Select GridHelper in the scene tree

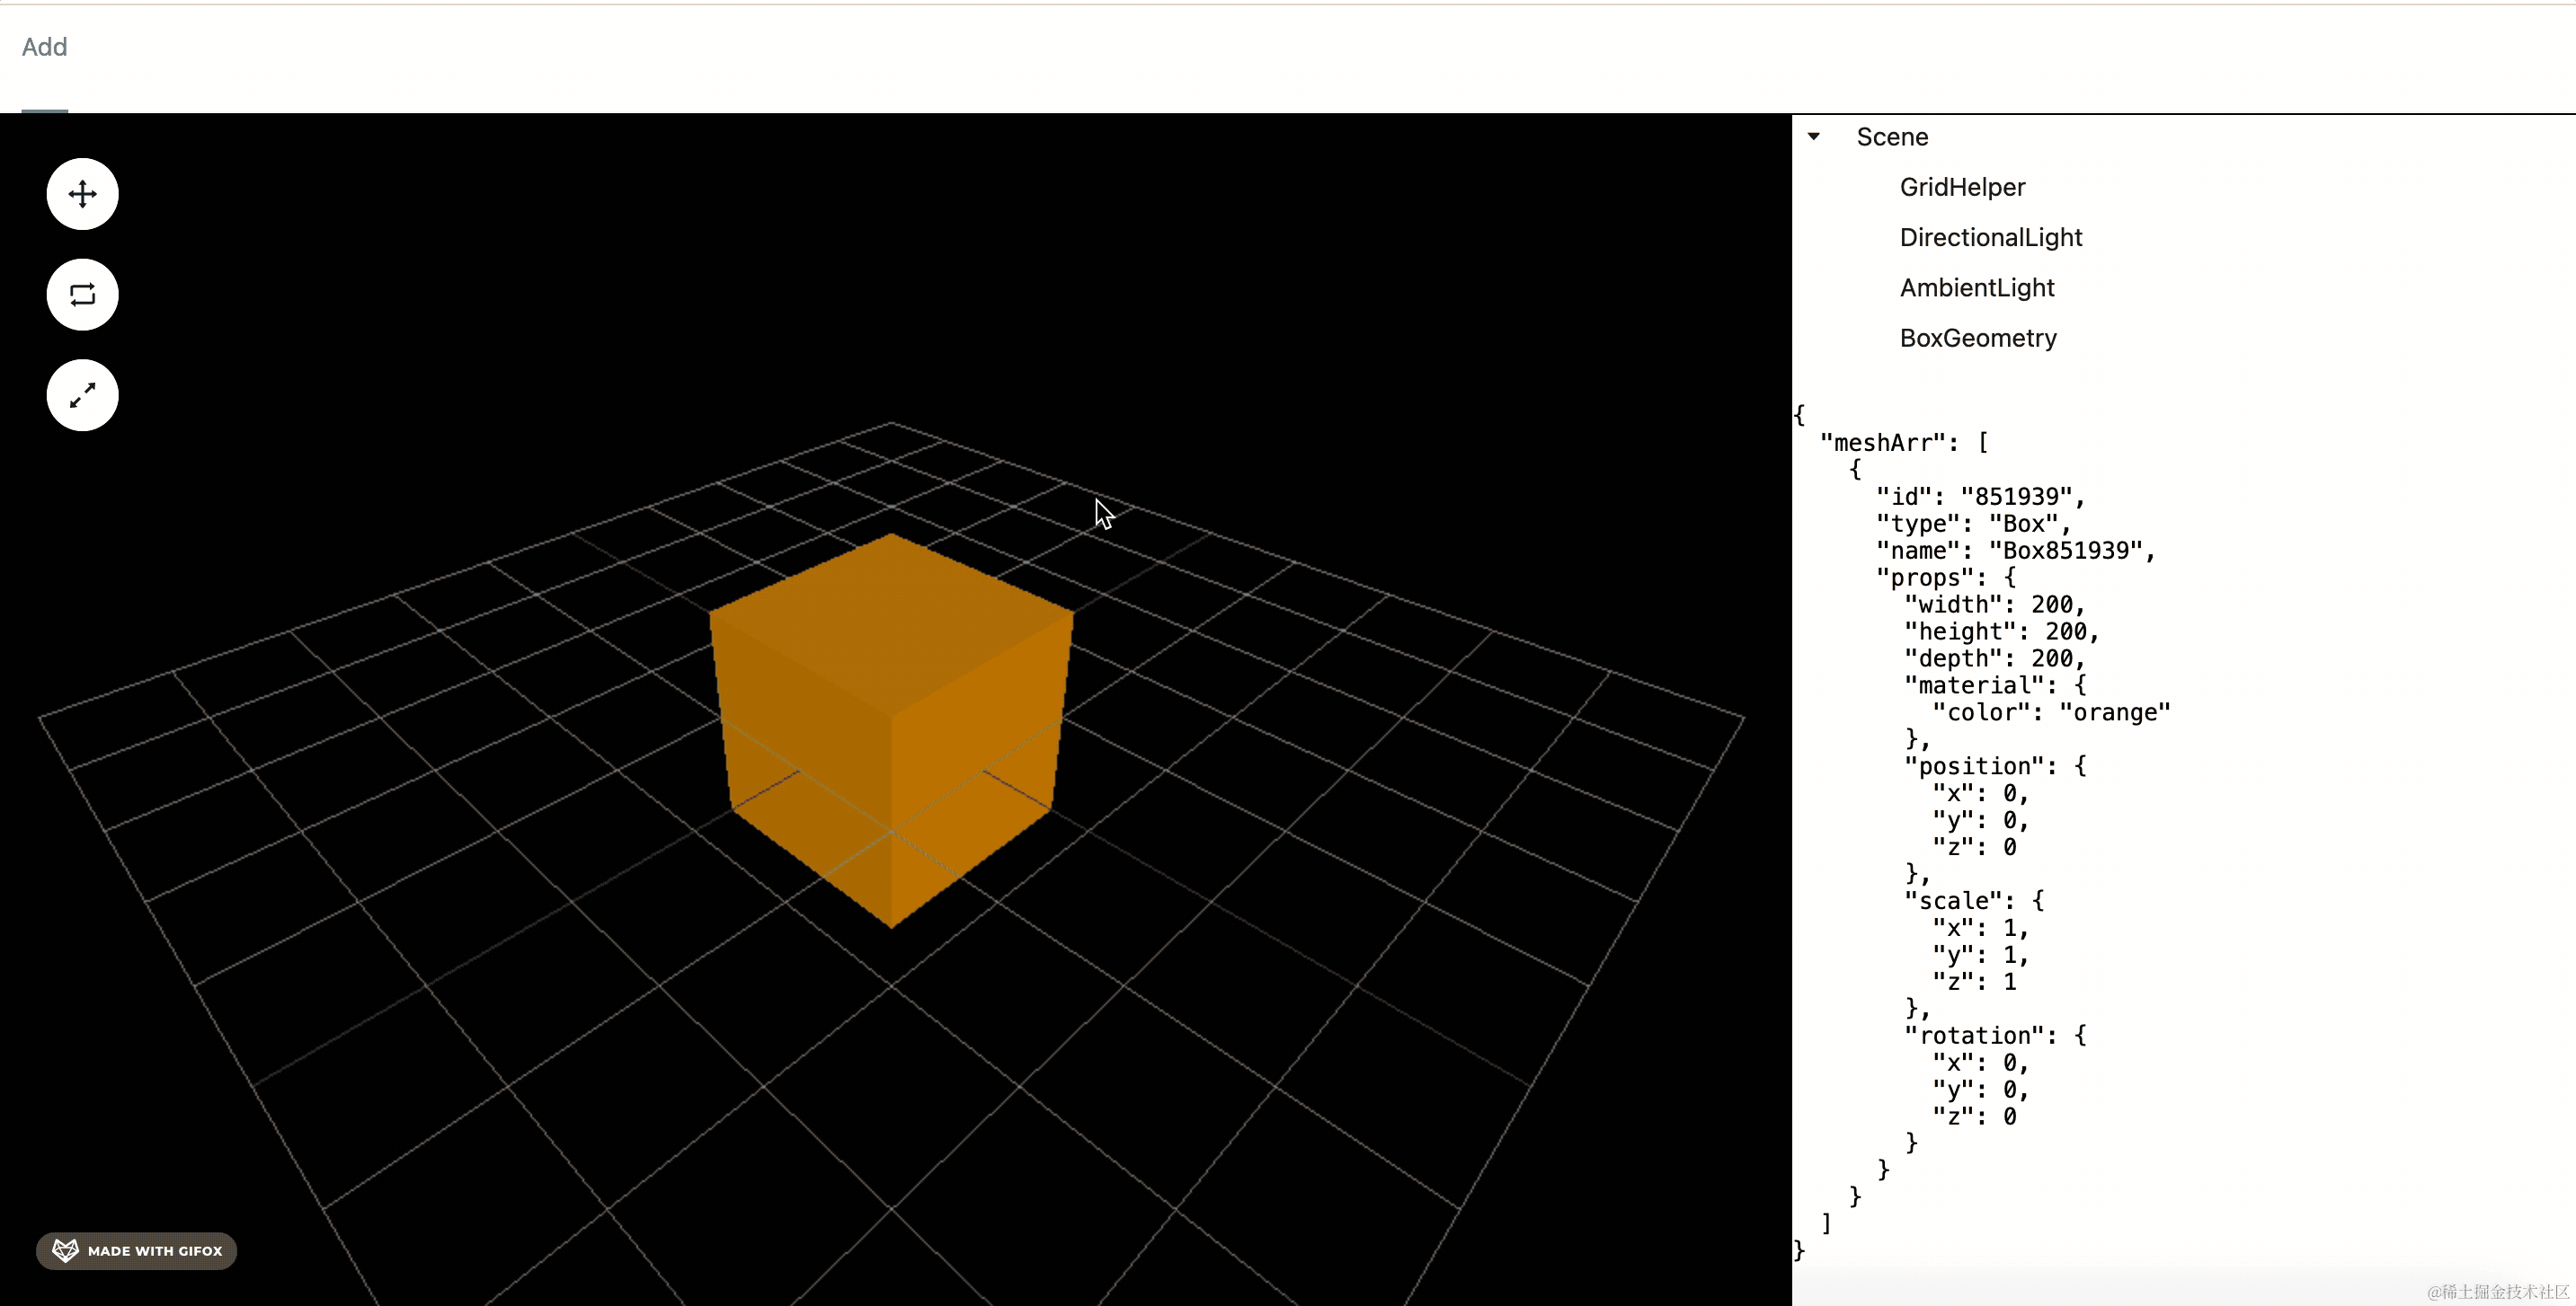click(1962, 187)
